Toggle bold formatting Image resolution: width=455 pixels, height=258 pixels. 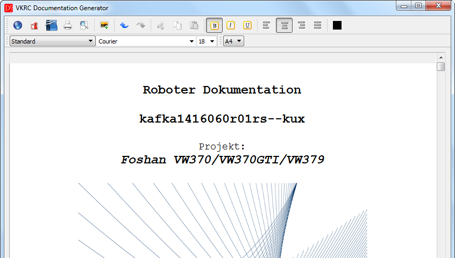(215, 25)
